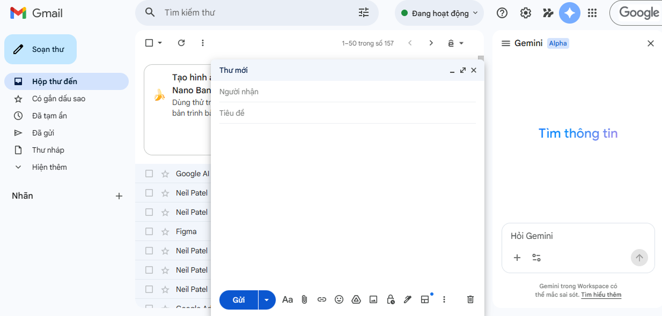Click the attach files paperclip icon
Screen dimensions: 662x316
pyautogui.click(x=304, y=299)
